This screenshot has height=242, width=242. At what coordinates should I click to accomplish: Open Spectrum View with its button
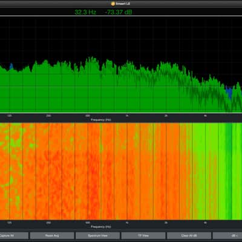[x=98, y=235]
